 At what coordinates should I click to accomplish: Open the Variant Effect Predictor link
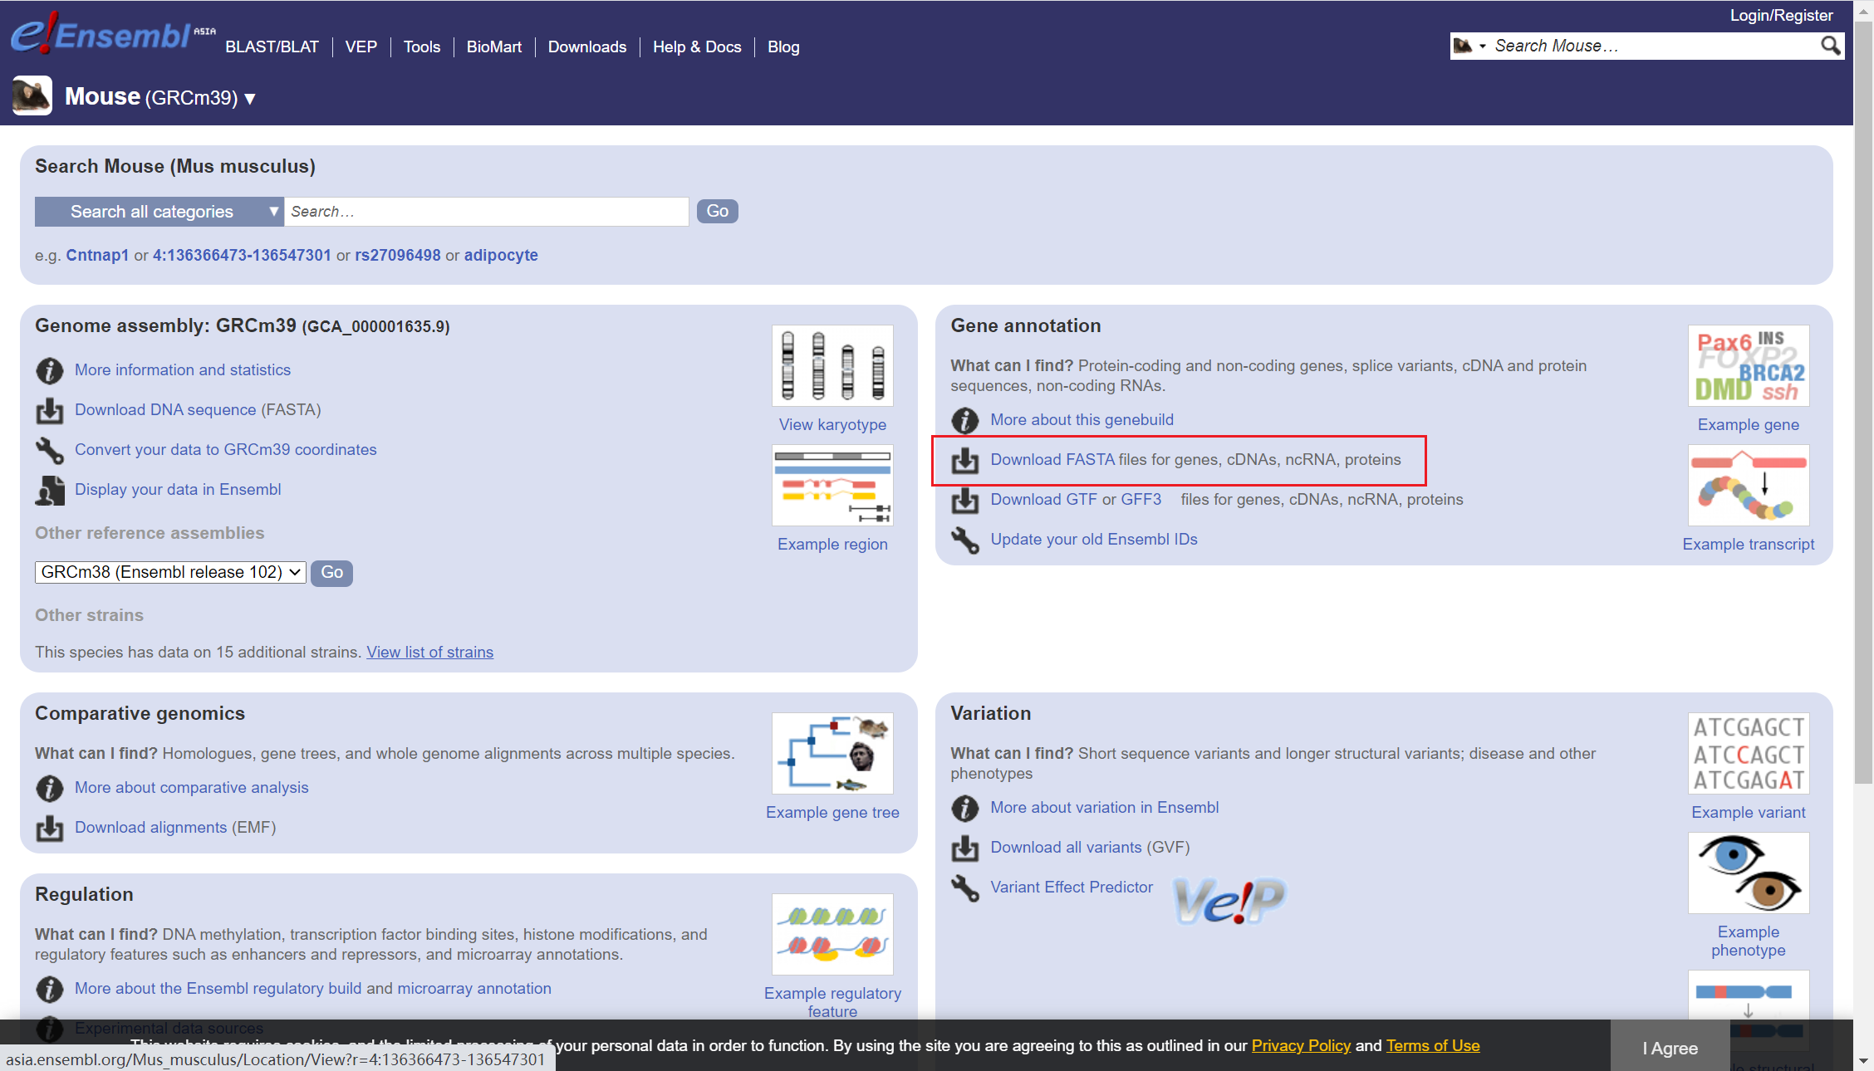click(x=1072, y=888)
